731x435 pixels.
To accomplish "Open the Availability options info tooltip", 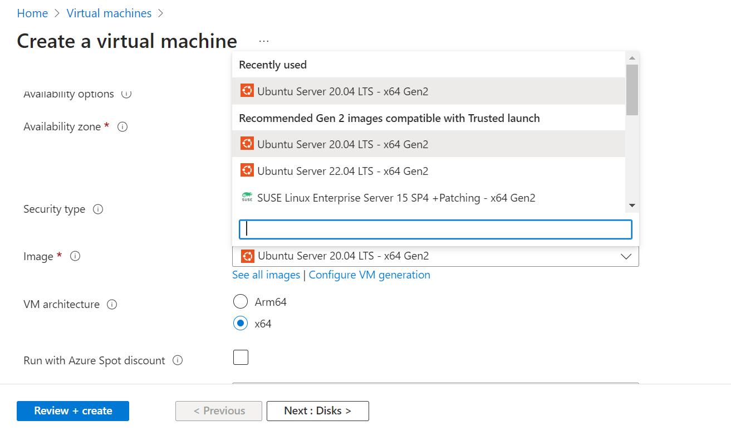I will pyautogui.click(x=126, y=94).
